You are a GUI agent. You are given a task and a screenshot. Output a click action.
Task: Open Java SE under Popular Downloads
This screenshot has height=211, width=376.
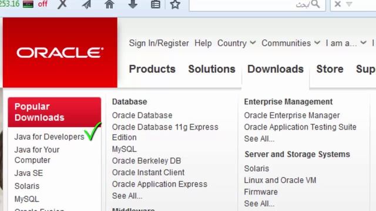coord(29,173)
